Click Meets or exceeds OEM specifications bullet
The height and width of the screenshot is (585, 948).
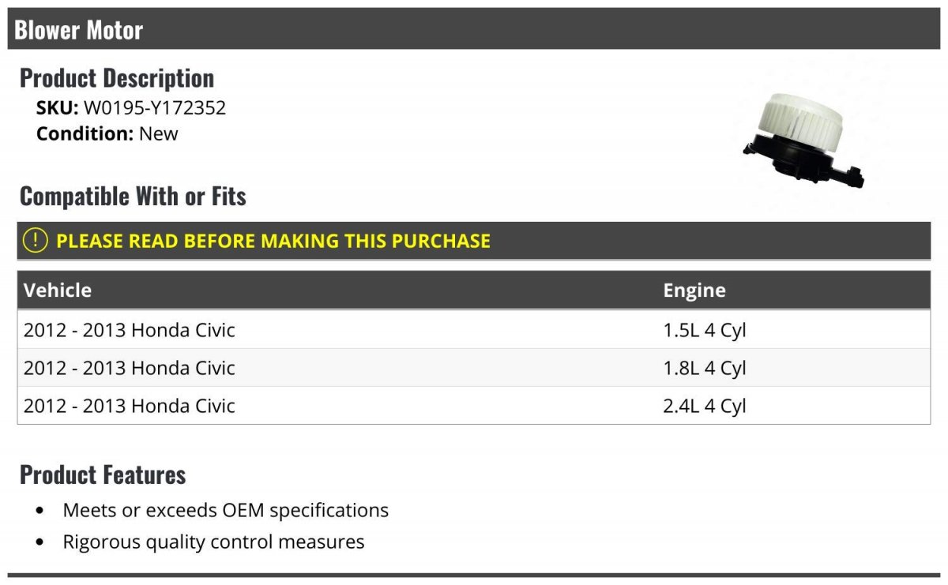[x=226, y=510]
